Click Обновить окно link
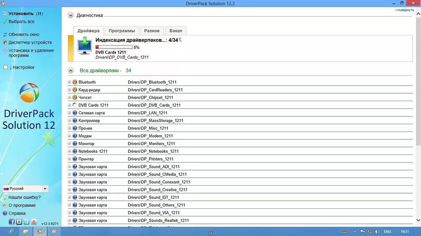Screen dimensions: 421x236 tap(24, 34)
